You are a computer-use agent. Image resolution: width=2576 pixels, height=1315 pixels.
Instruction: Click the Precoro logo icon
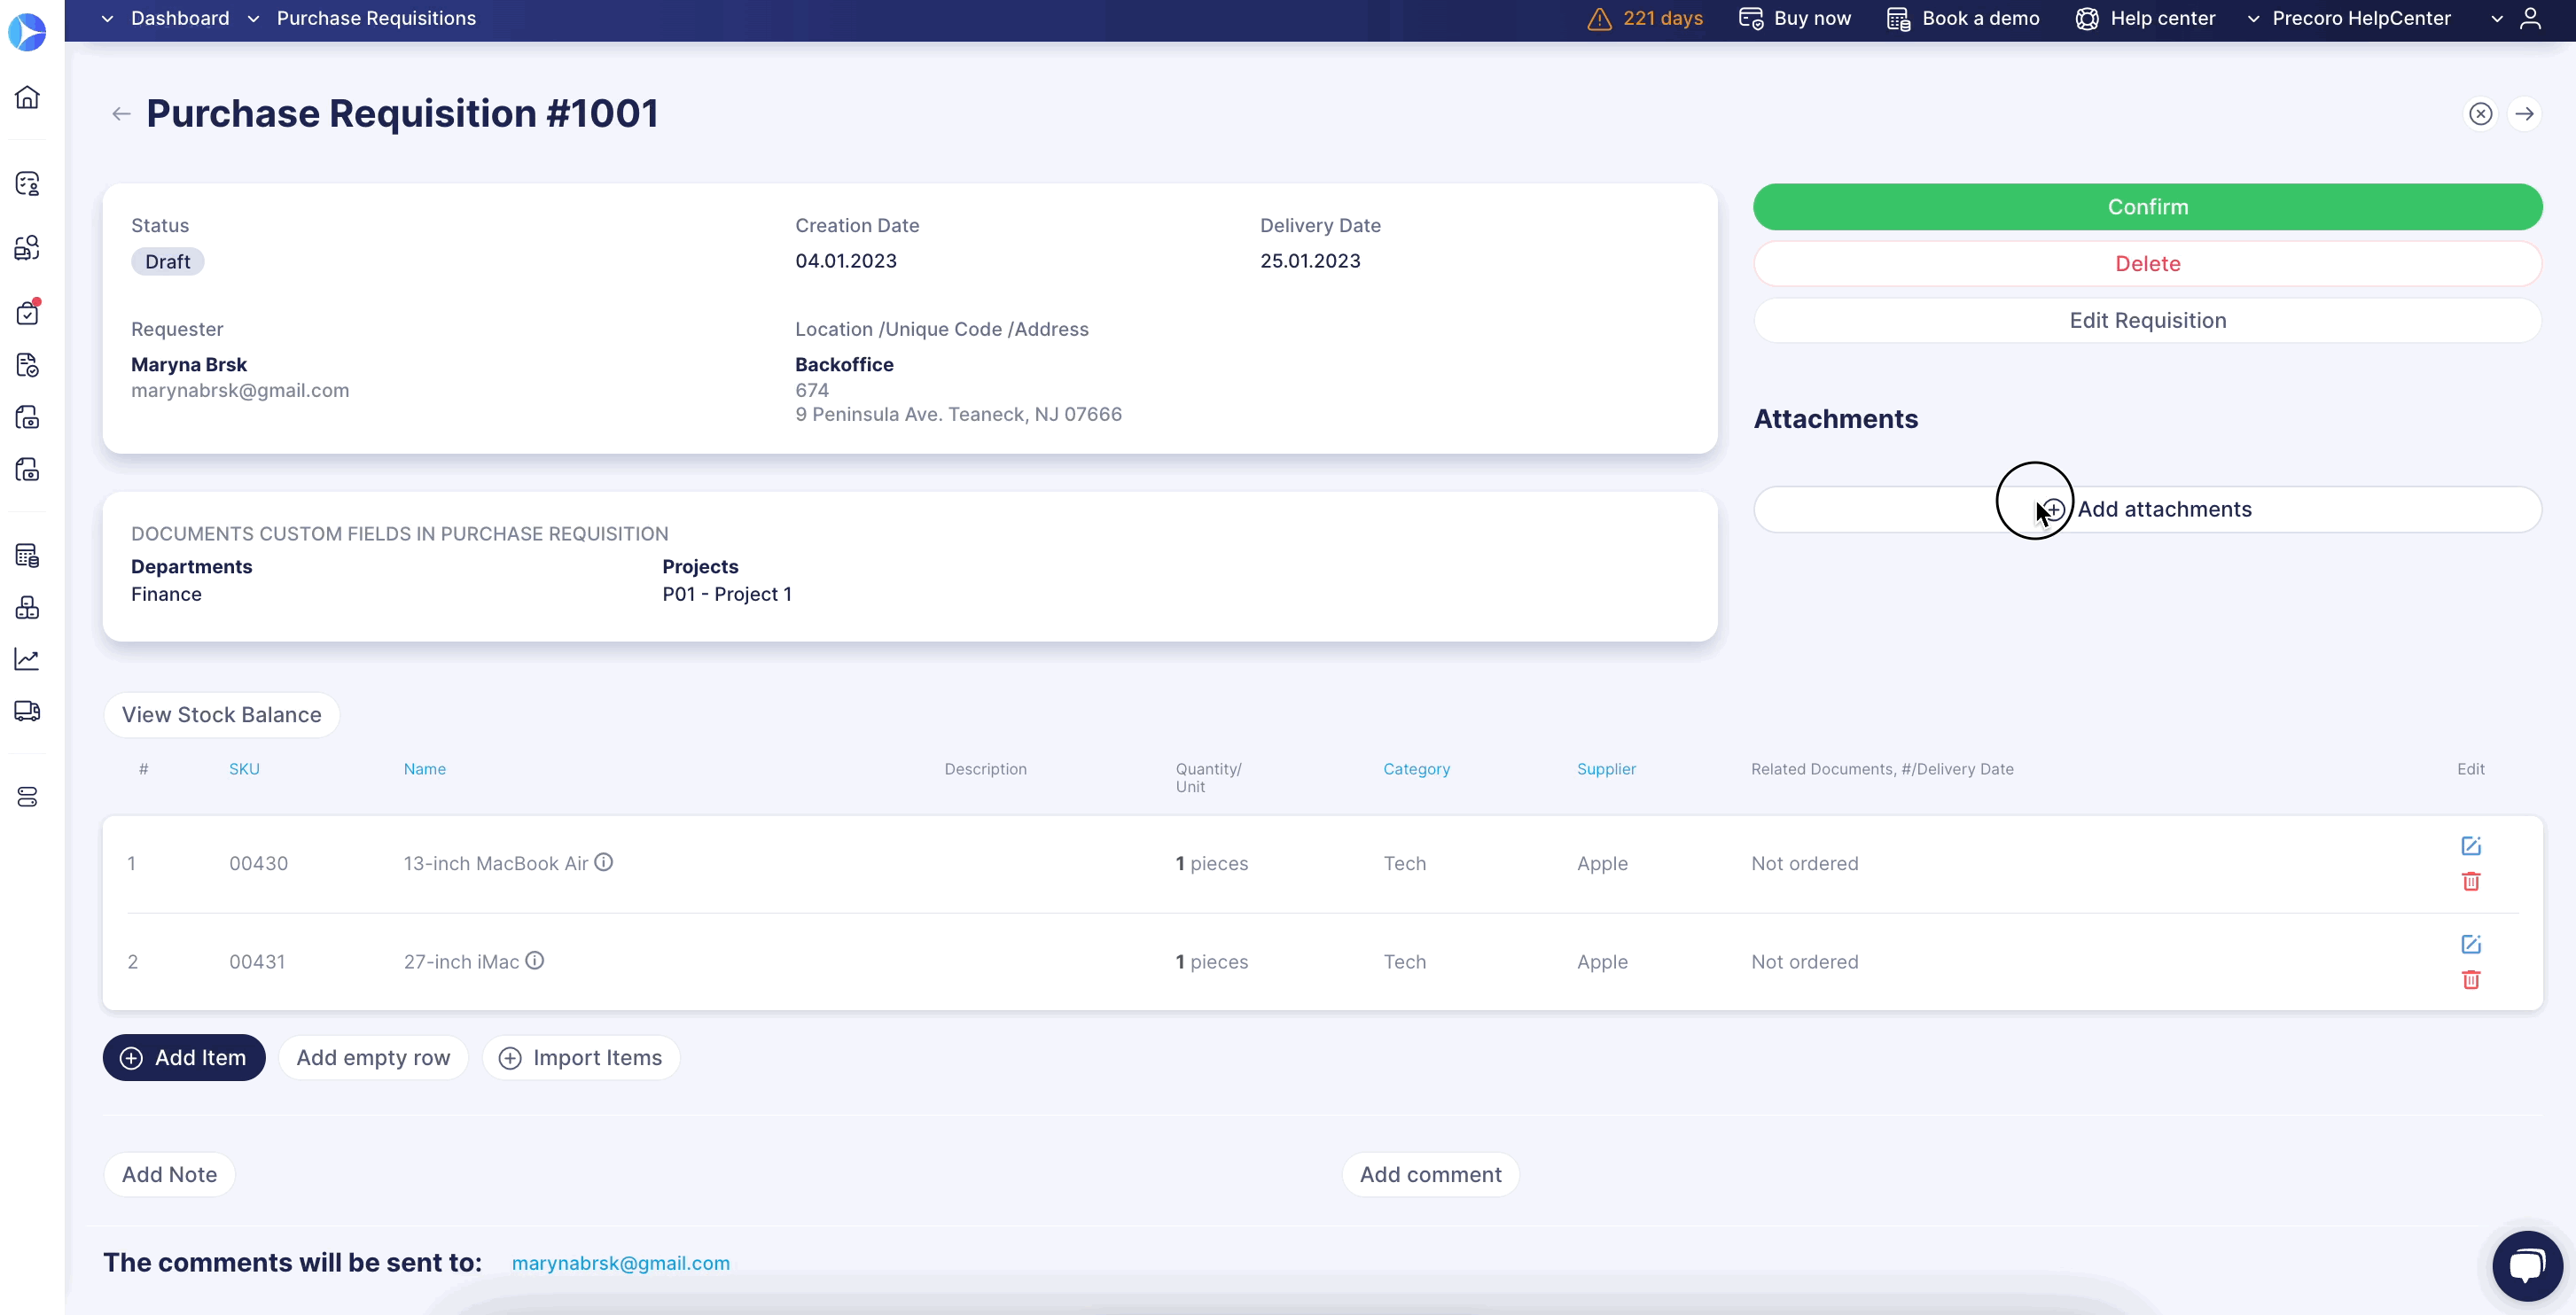click(27, 32)
